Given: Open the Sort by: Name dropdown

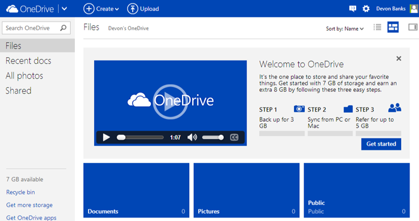Looking at the screenshot, I should pos(345,29).
